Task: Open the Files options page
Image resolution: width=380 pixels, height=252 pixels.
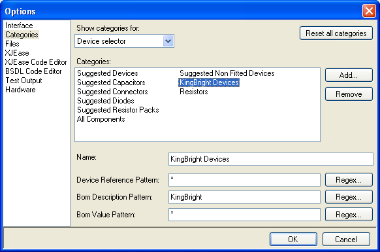Action: 12,44
